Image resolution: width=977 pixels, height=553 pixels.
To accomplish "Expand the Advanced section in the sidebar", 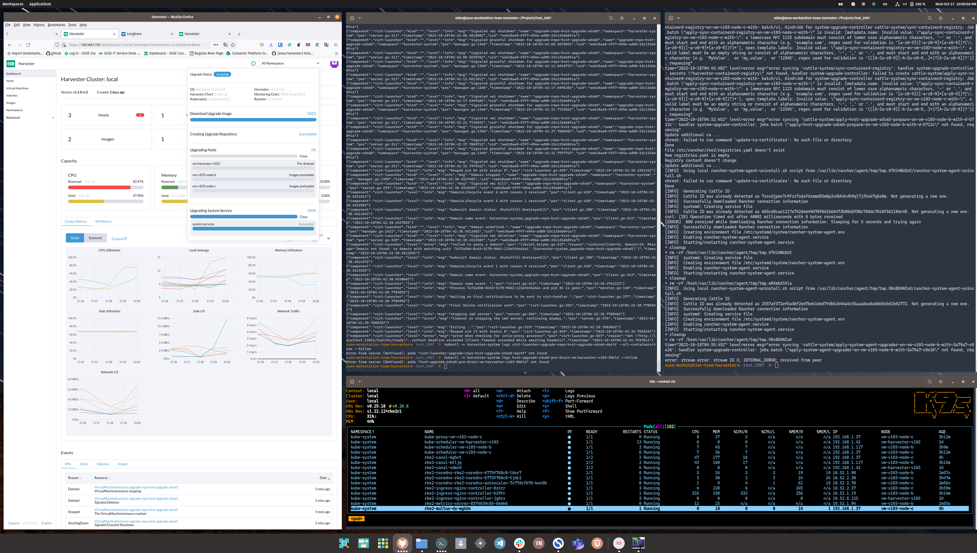I will [27, 118].
